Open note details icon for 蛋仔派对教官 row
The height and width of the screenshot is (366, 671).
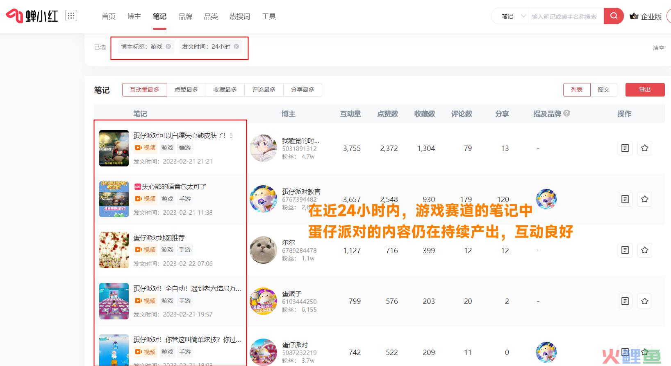click(625, 199)
